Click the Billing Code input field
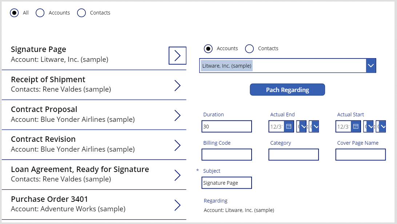The image size is (397, 224). 226,155
